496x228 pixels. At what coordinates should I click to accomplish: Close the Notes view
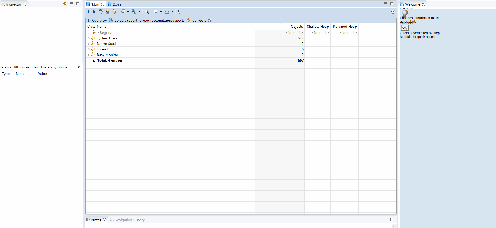coord(104,220)
